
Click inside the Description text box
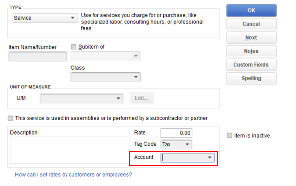click(x=70, y=150)
